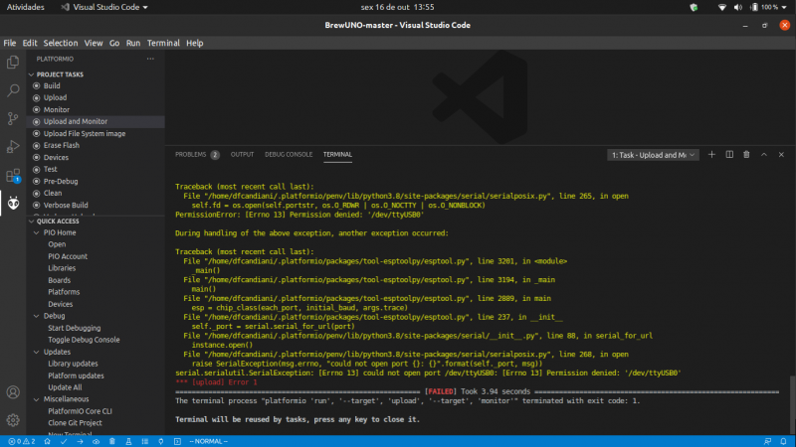Open errors and warnings counter in status bar
The image size is (796, 447).
pyautogui.click(x=22, y=441)
